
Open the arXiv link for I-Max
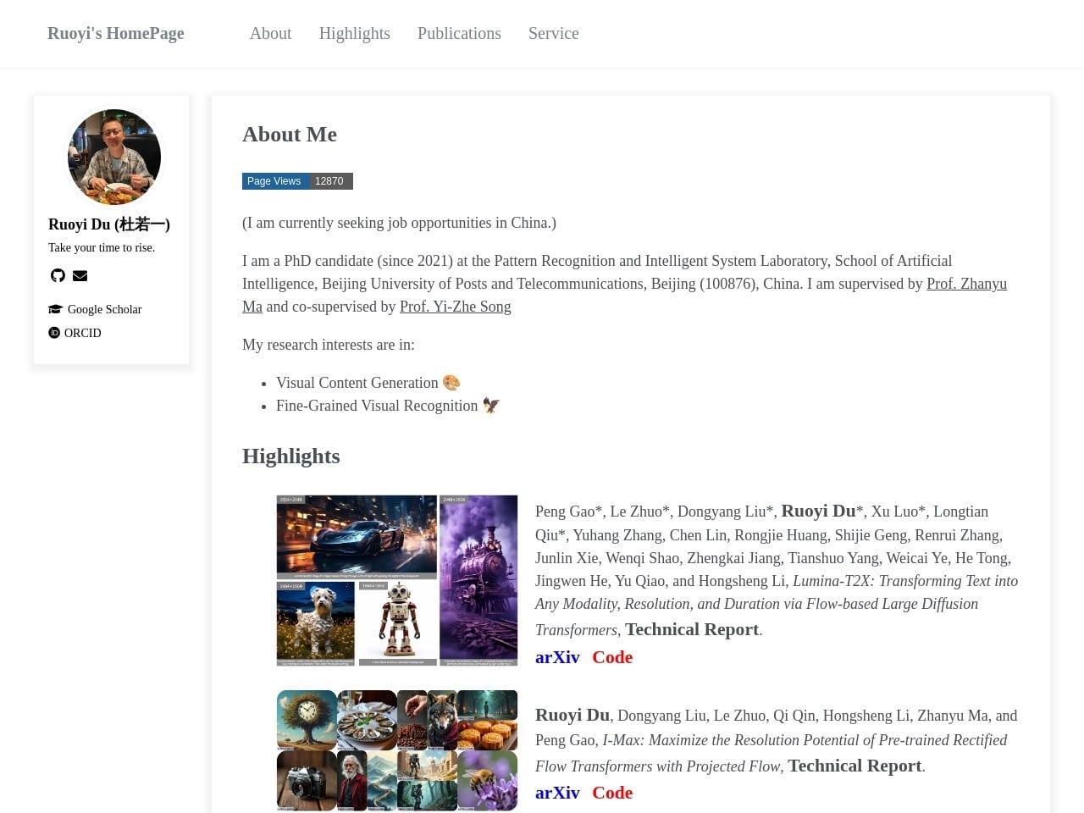click(x=557, y=793)
